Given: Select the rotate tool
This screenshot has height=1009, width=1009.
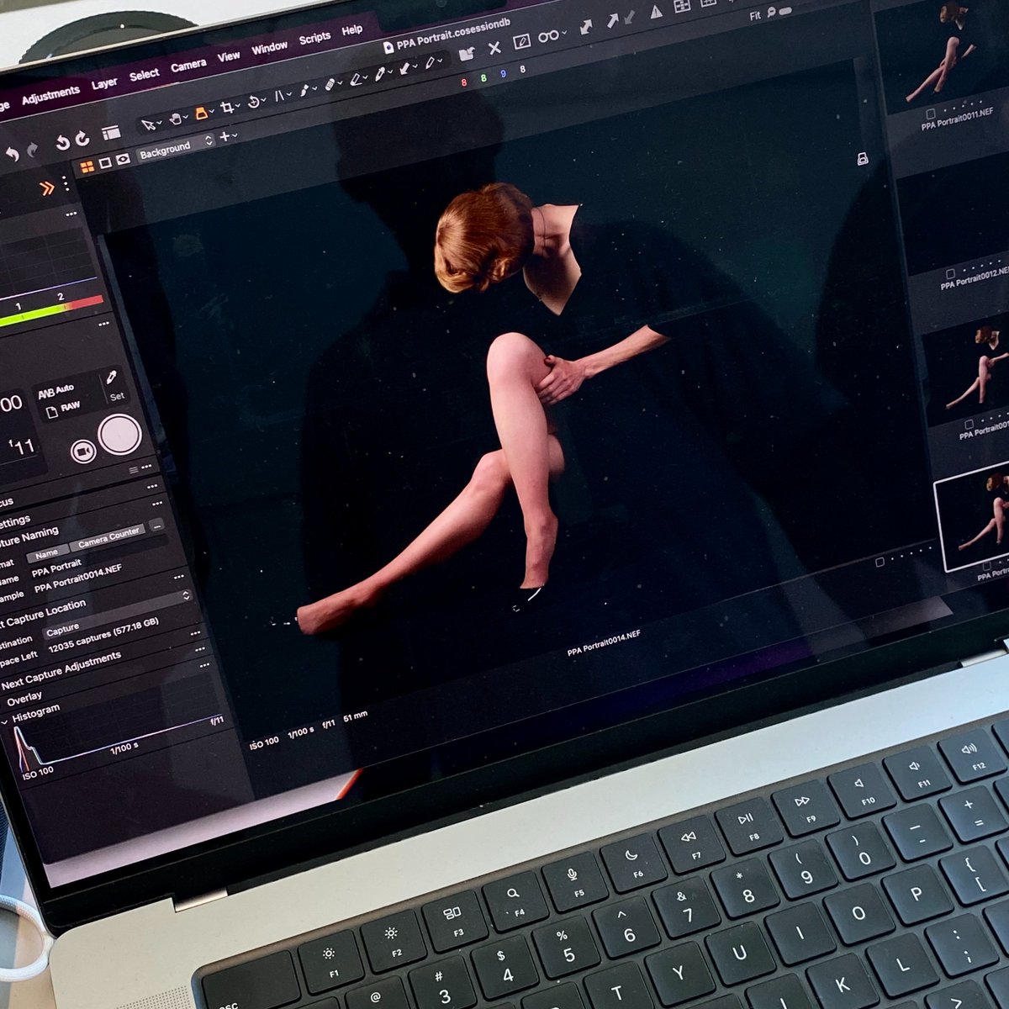Looking at the screenshot, I should pyautogui.click(x=253, y=101).
